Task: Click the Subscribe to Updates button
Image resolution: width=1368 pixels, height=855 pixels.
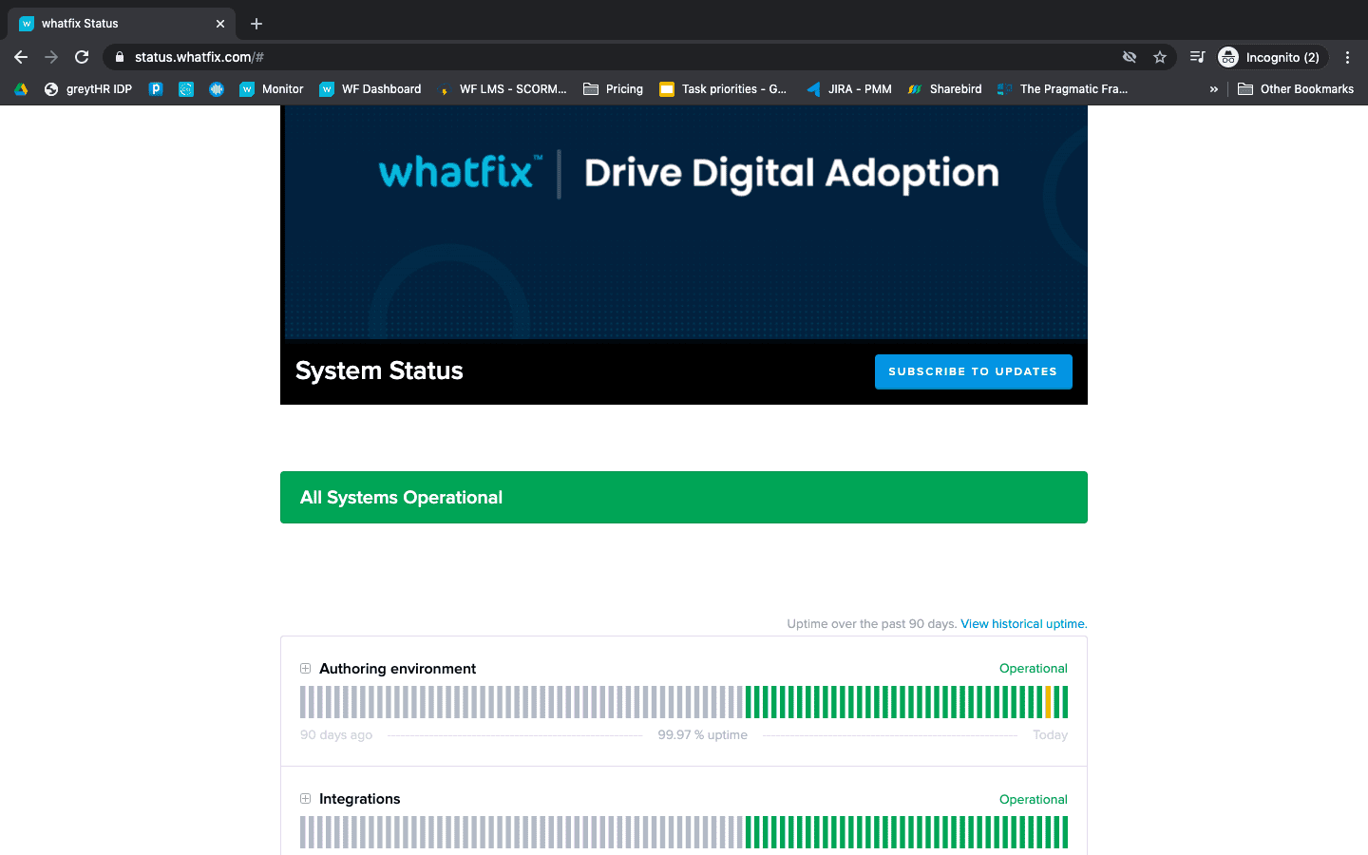Action: 974,371
